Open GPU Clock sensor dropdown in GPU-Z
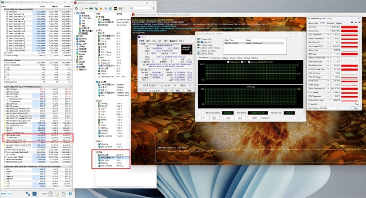366x198 pixels. coord(328,27)
